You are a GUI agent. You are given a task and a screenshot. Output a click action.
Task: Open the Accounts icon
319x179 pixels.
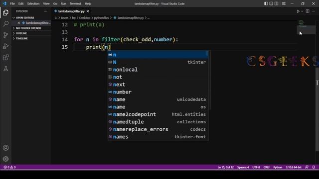point(5,148)
